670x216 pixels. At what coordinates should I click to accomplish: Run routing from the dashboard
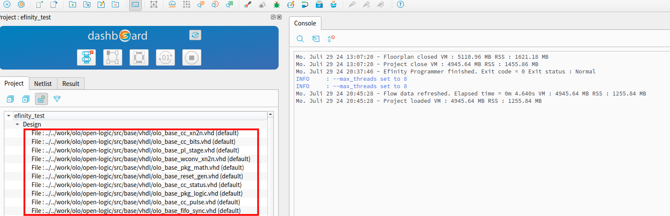(x=139, y=57)
